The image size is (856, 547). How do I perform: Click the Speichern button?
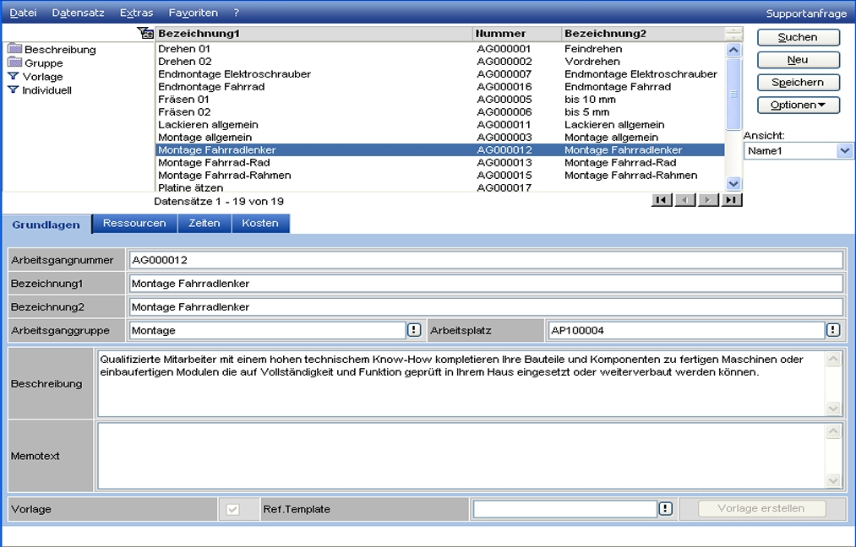click(799, 83)
